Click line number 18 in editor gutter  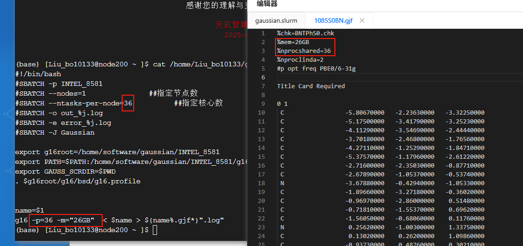point(261,183)
